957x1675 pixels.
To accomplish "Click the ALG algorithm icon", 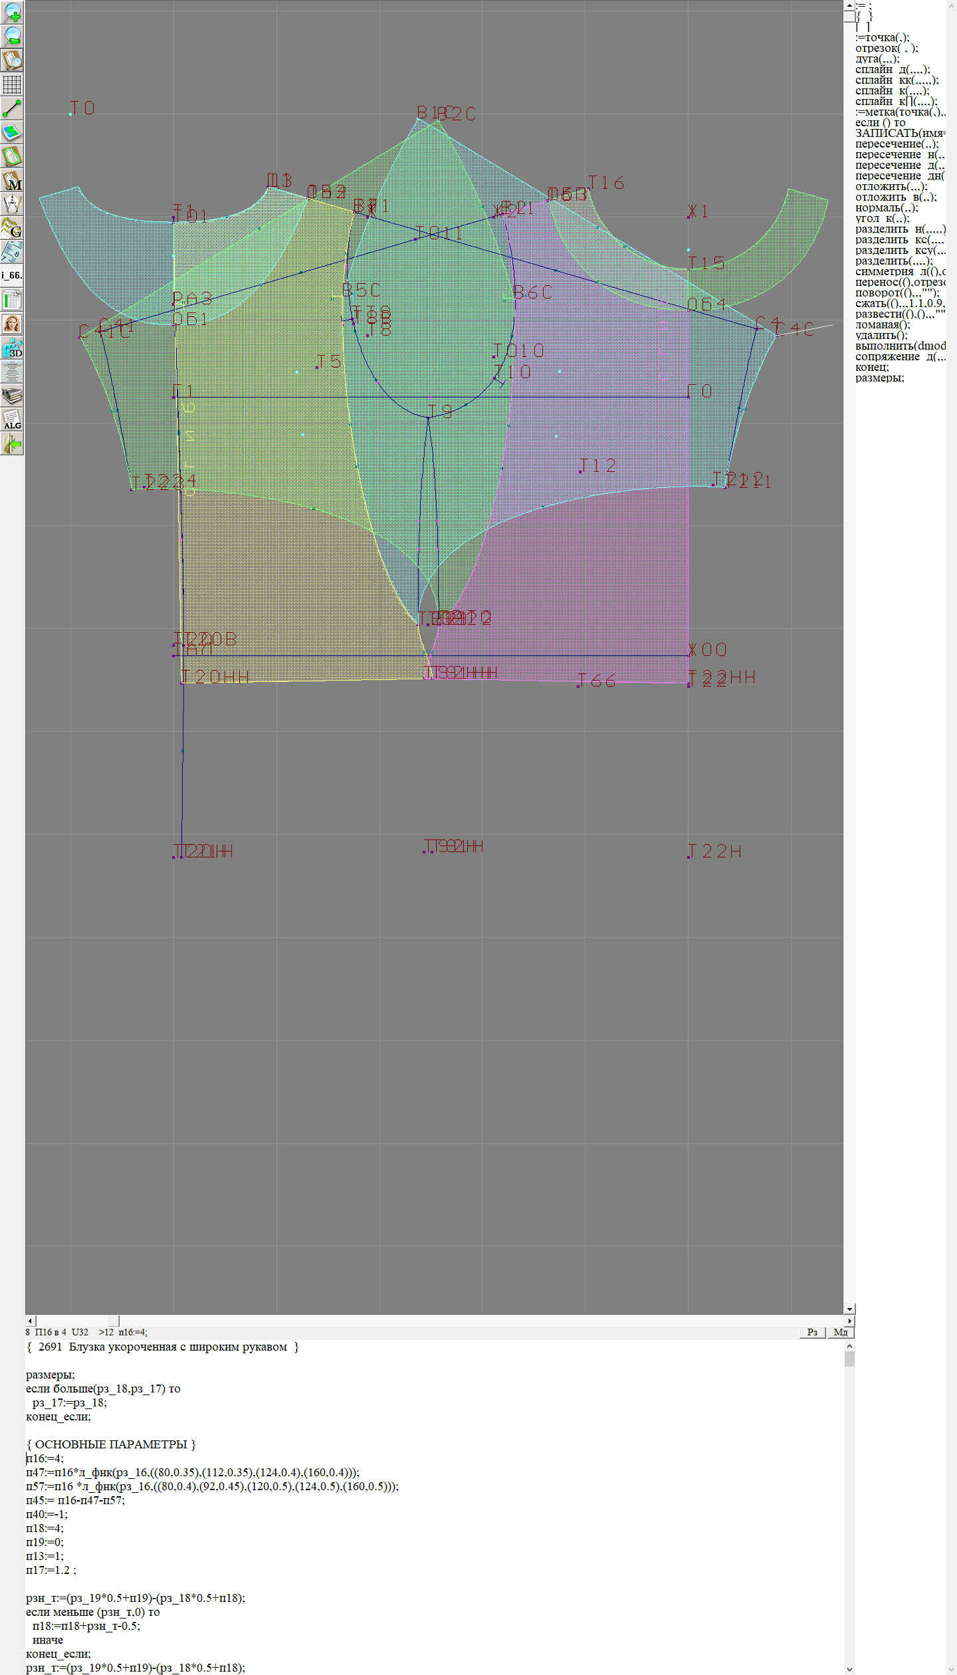I will click(12, 419).
